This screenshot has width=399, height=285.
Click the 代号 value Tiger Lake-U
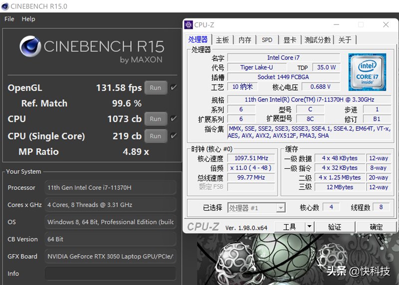(x=257, y=67)
